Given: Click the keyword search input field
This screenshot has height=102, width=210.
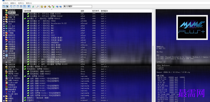Looking at the screenshot, I should [78, 6].
